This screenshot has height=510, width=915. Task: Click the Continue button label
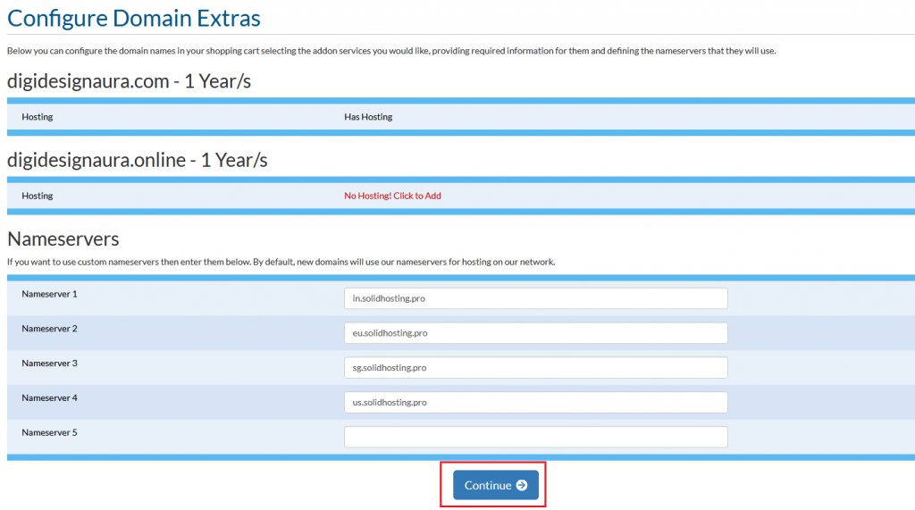(488, 485)
